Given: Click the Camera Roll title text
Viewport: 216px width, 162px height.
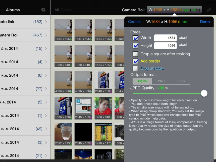Looking at the screenshot, I should point(133,10).
